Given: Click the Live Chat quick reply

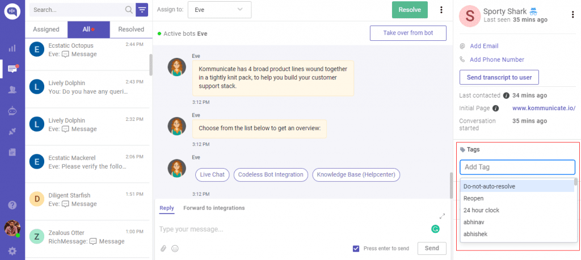Looking at the screenshot, I should [x=212, y=175].
